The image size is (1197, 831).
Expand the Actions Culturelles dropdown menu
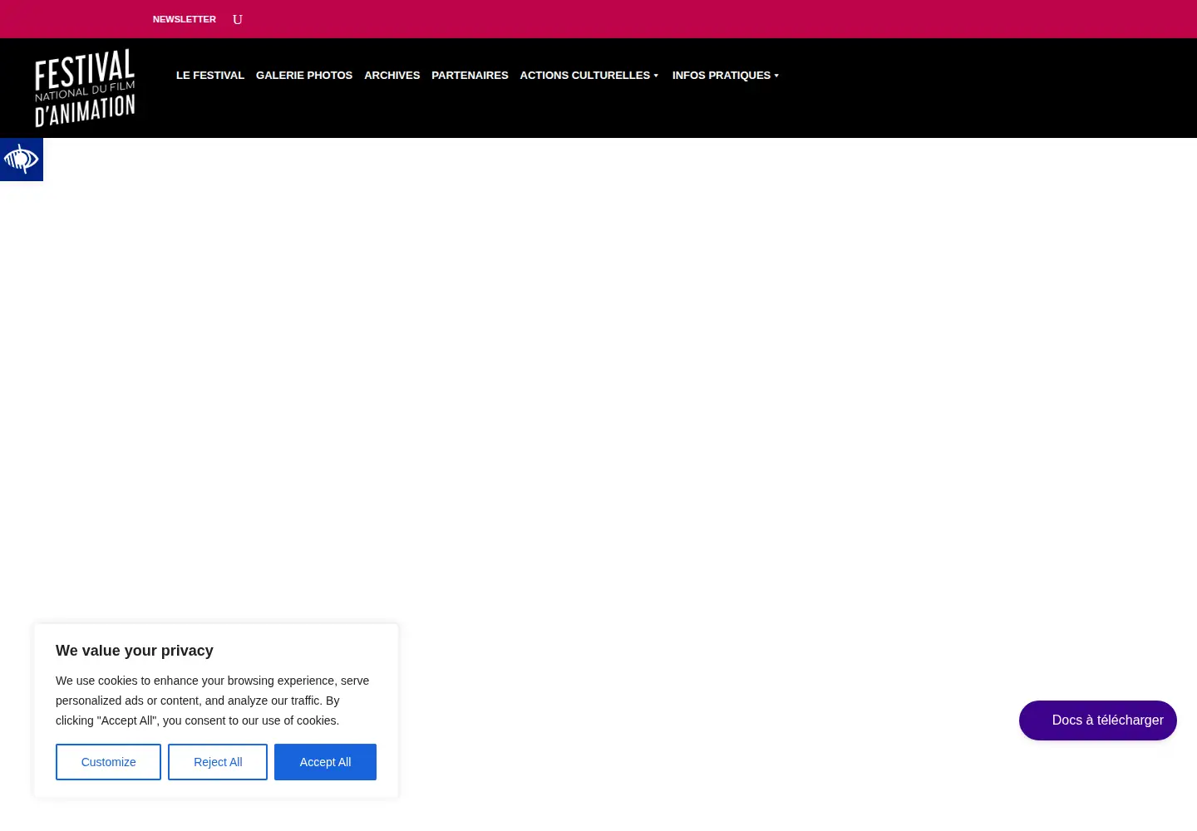tap(589, 75)
